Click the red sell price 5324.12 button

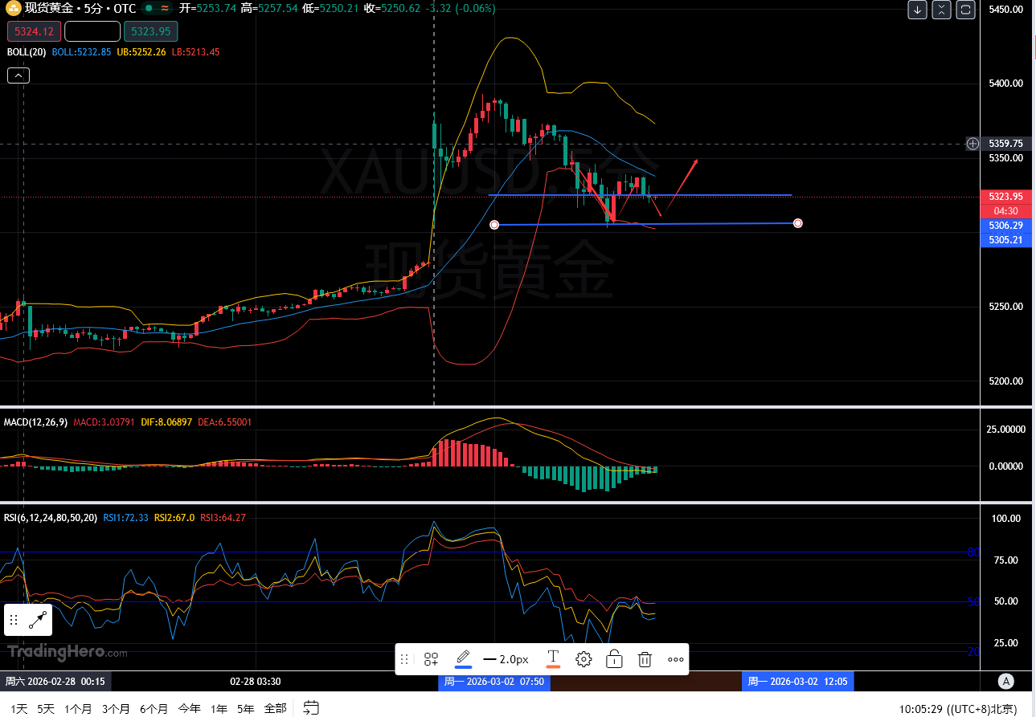[34, 31]
